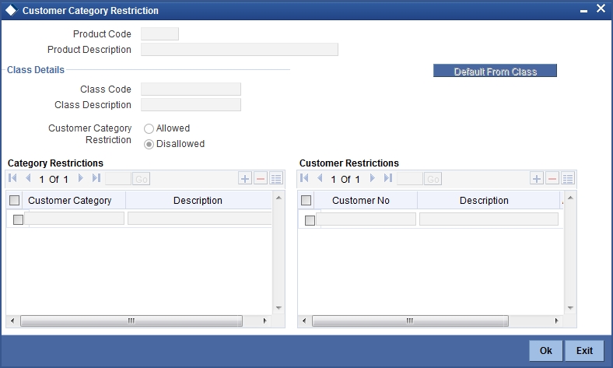
Task: Click scroll up arrow in Category Restrictions
Action: pos(278,198)
